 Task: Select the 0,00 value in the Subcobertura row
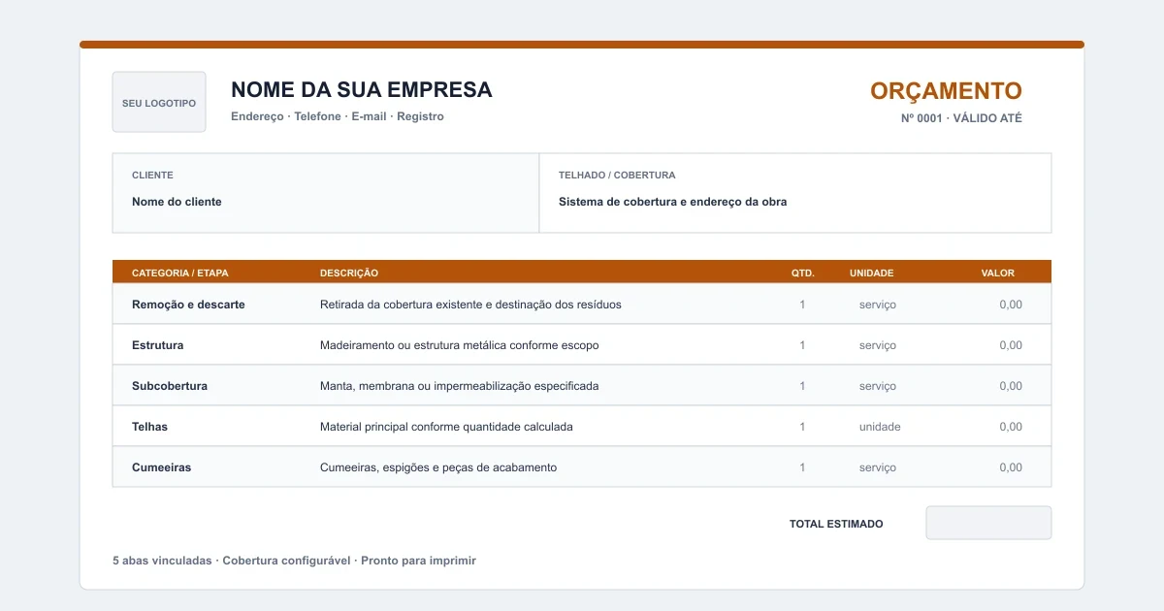tap(1011, 386)
